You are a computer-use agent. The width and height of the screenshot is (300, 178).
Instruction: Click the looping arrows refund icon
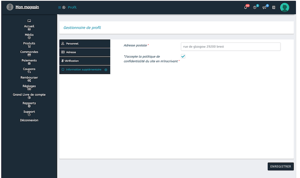coord(29,72)
